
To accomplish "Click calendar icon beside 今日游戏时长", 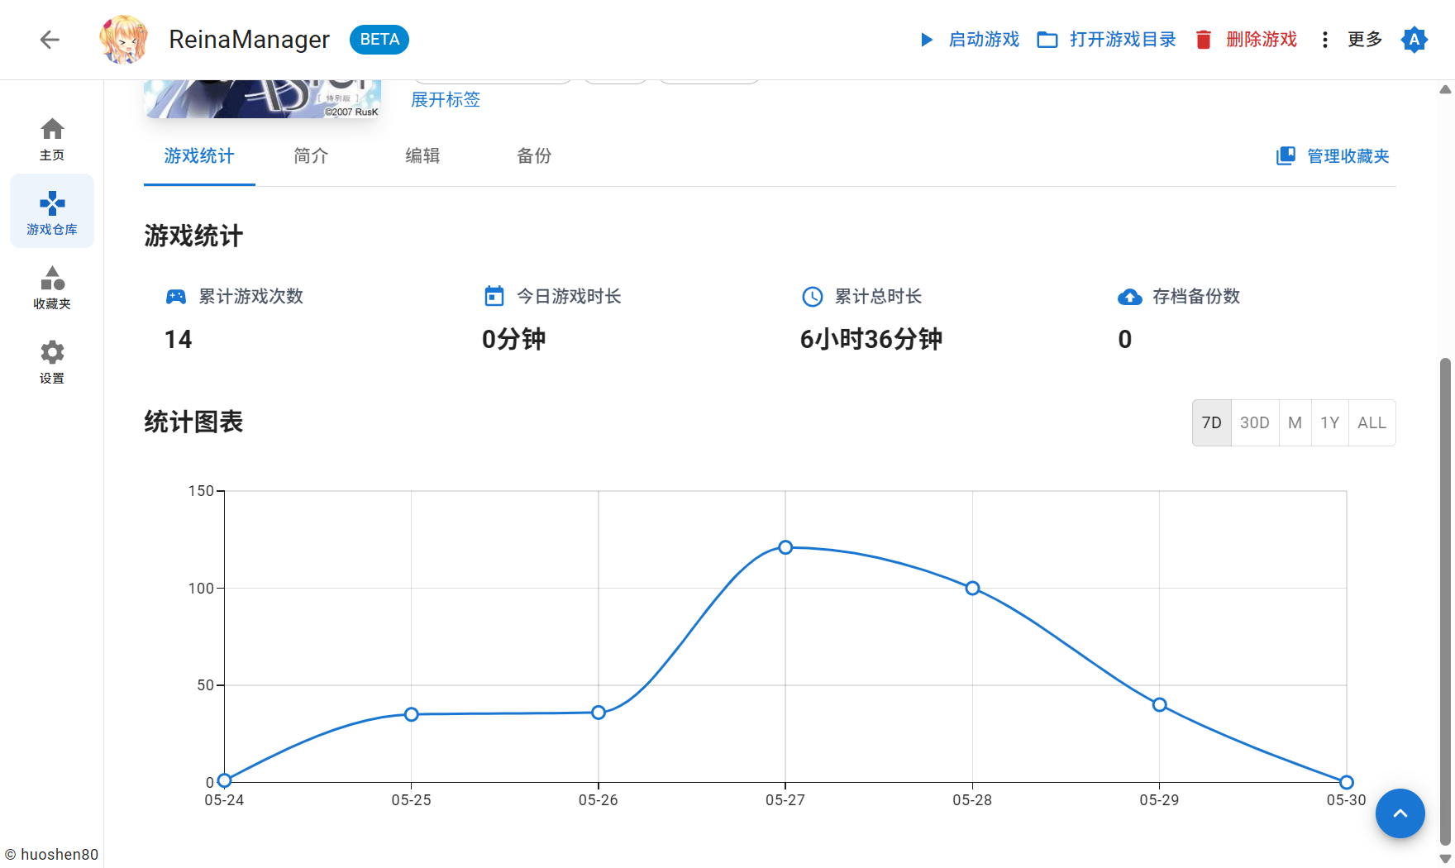I will pyautogui.click(x=494, y=296).
